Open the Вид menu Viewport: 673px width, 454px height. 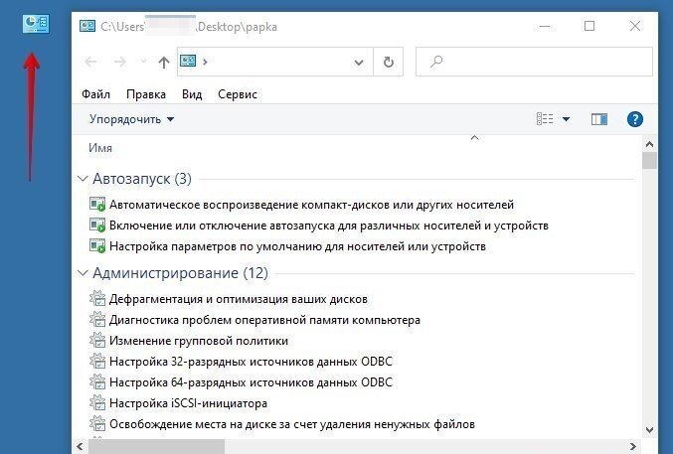pos(192,94)
